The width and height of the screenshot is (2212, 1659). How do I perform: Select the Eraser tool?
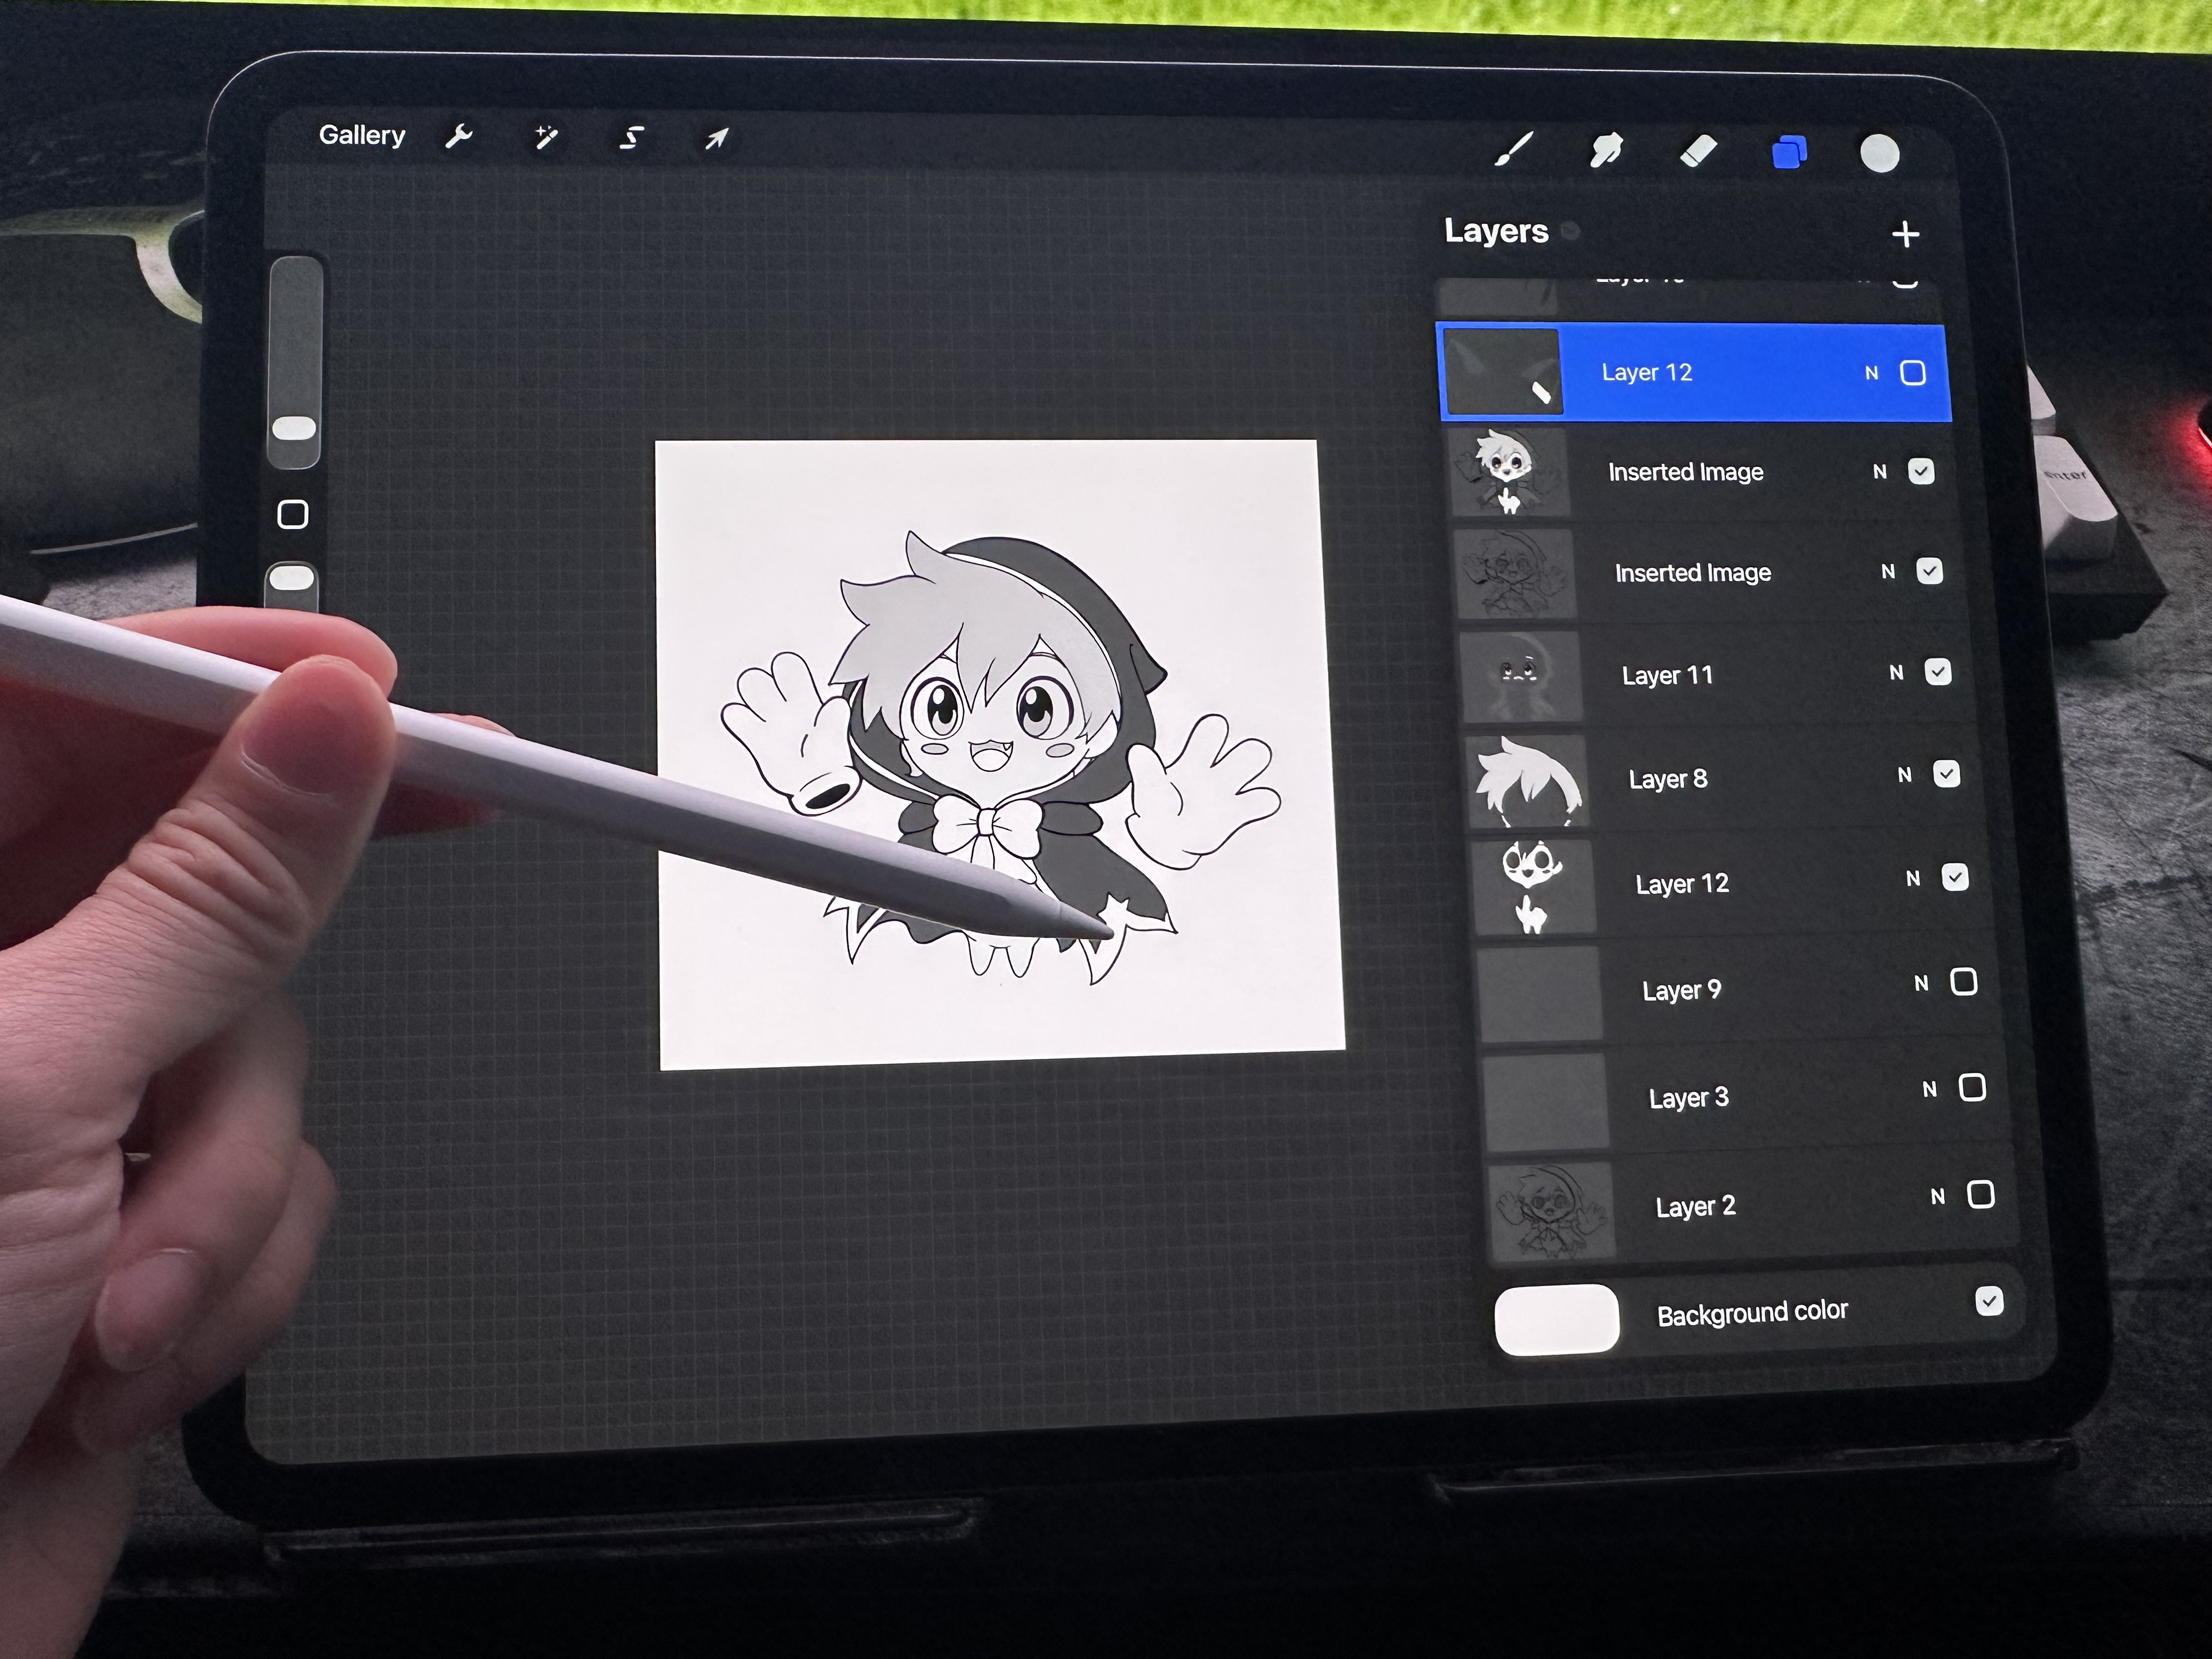[1698, 151]
